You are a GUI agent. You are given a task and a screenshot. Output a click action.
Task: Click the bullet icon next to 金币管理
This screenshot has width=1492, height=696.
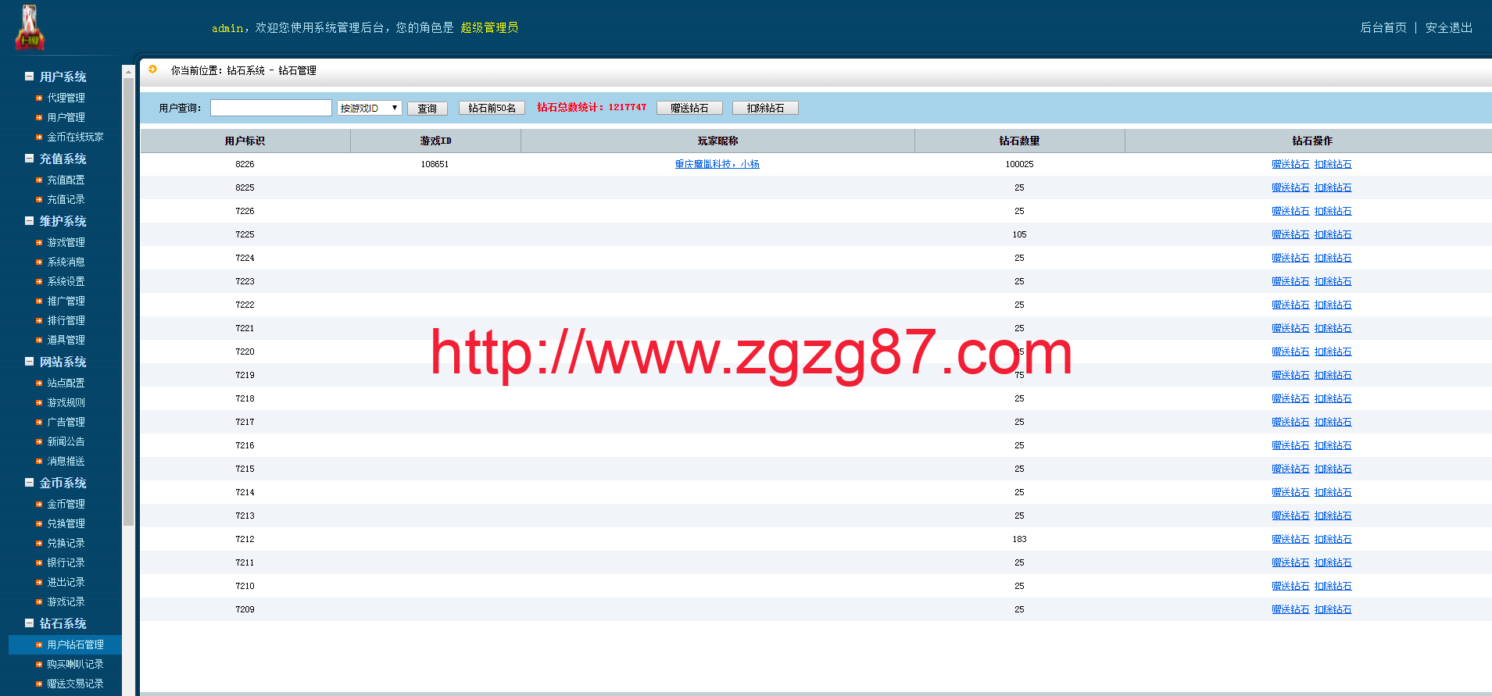coord(39,504)
